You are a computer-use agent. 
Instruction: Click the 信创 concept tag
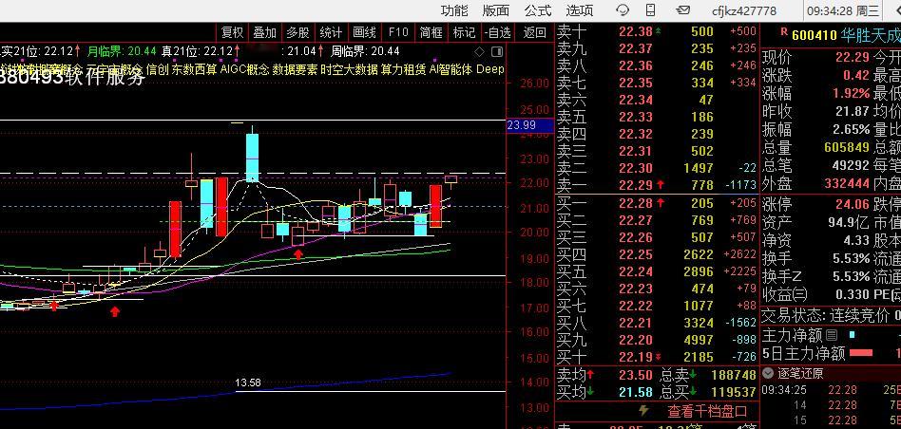[158, 69]
